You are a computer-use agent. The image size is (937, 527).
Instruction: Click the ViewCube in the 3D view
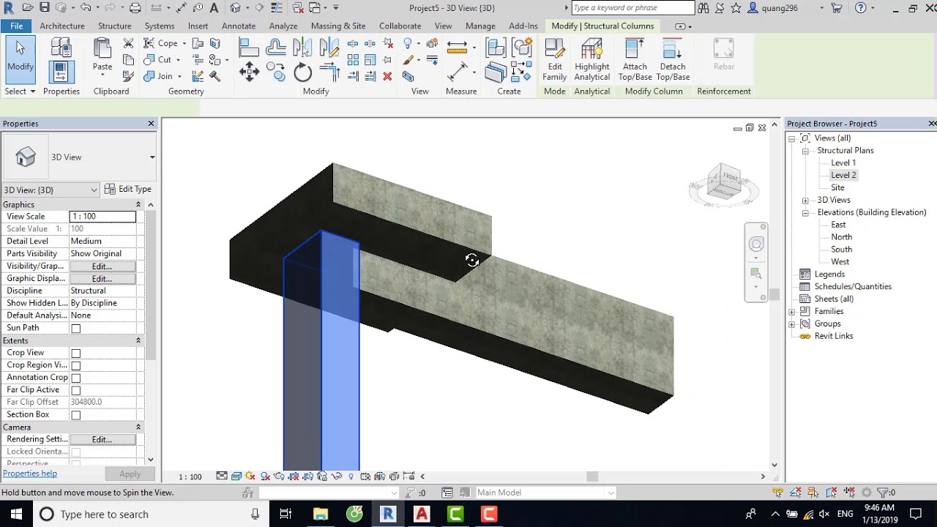point(724,183)
